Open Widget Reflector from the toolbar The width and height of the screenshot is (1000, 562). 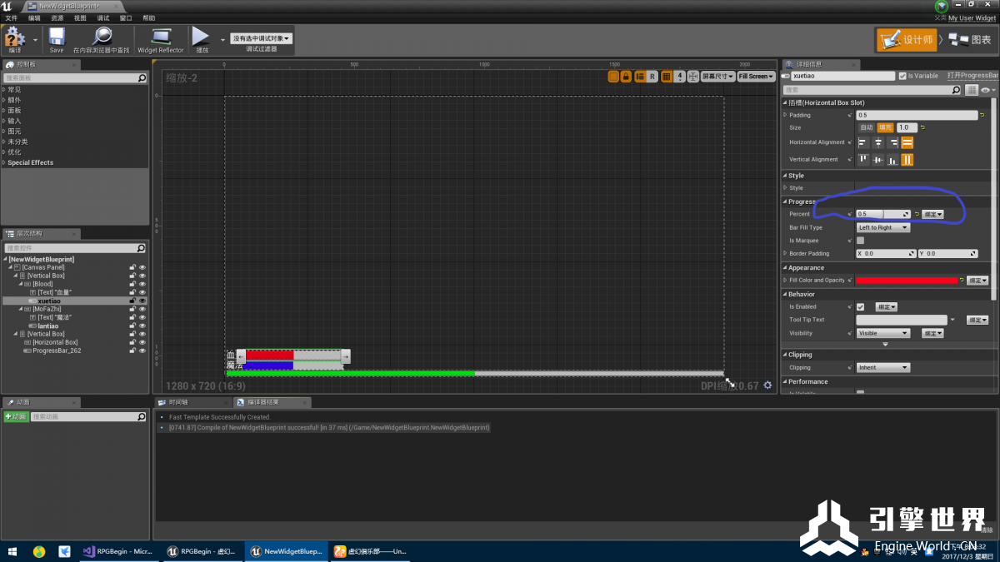coord(160,37)
